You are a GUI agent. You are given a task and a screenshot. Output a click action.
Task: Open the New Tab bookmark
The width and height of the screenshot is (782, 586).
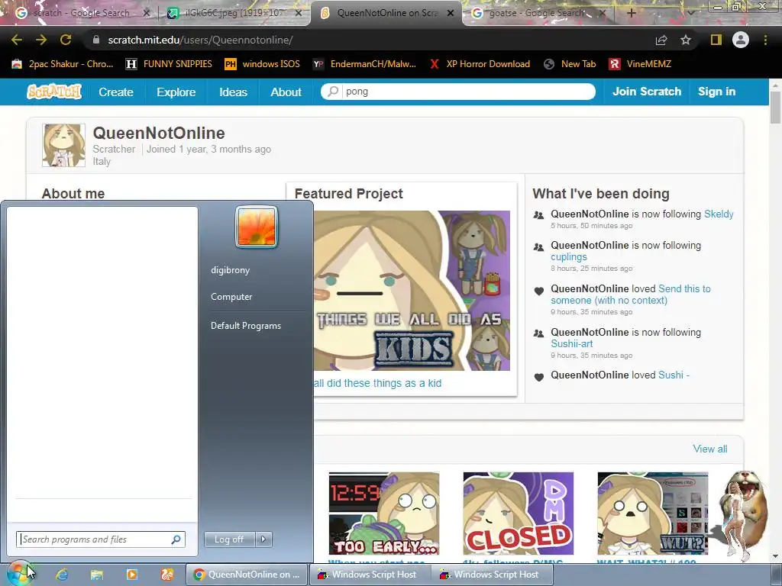pos(570,64)
